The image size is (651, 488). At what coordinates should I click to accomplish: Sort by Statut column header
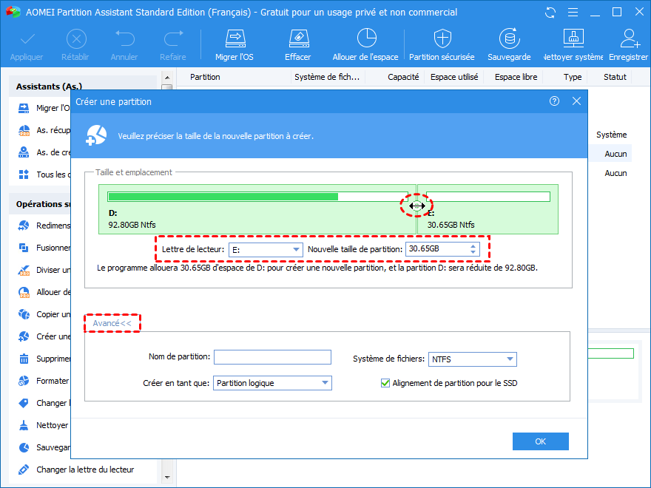click(615, 77)
